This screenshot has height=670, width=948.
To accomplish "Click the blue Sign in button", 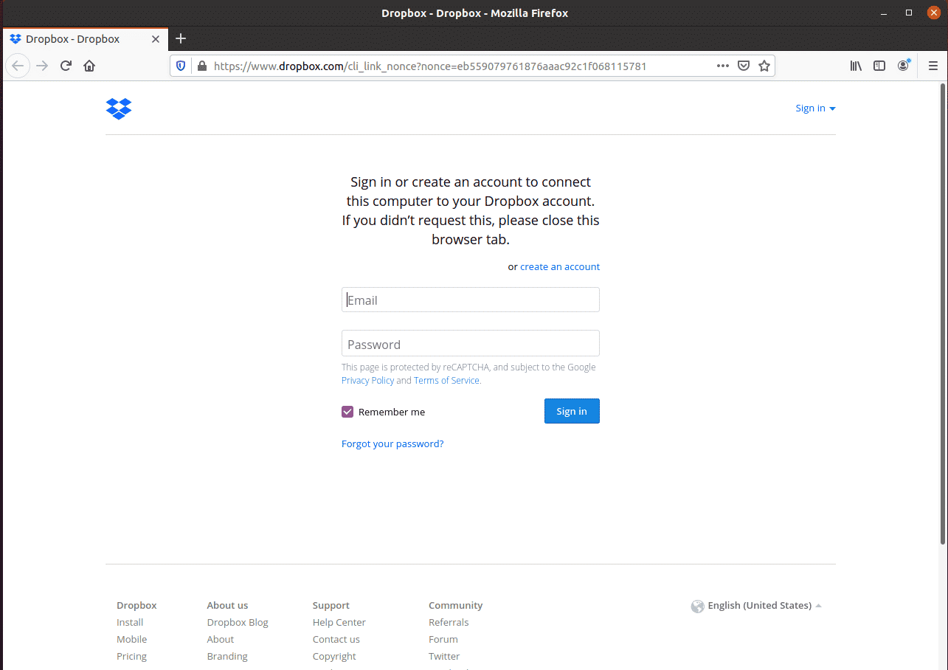I will [x=572, y=411].
